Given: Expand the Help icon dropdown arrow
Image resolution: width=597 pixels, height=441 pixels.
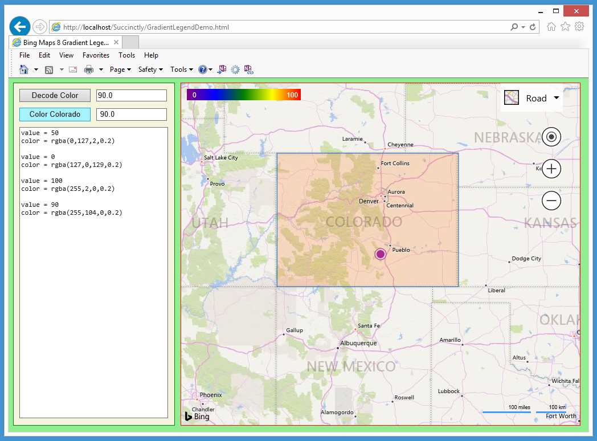Looking at the screenshot, I should point(211,70).
